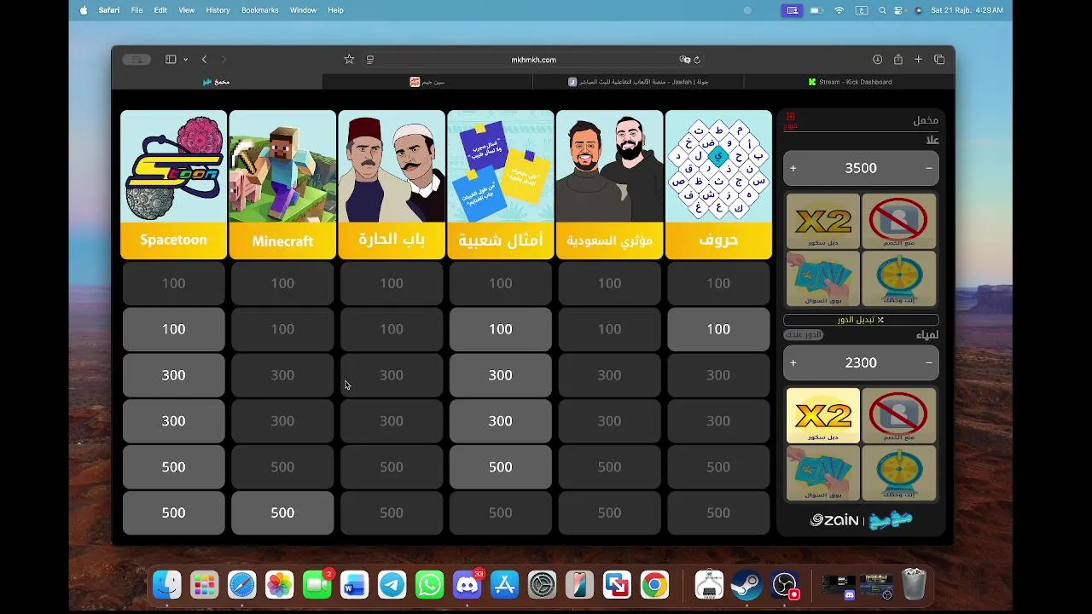Go back with Safari's back arrow
The height and width of the screenshot is (614, 1092).
pos(204,60)
